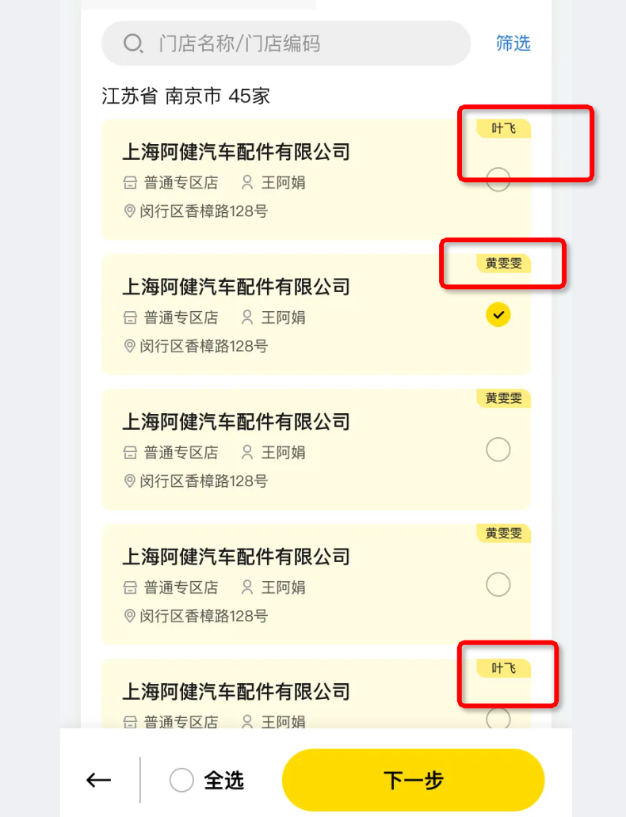Screen dimensions: 626x817
Task: Click the 黄雯雯 tag on the second card
Action: 503,263
